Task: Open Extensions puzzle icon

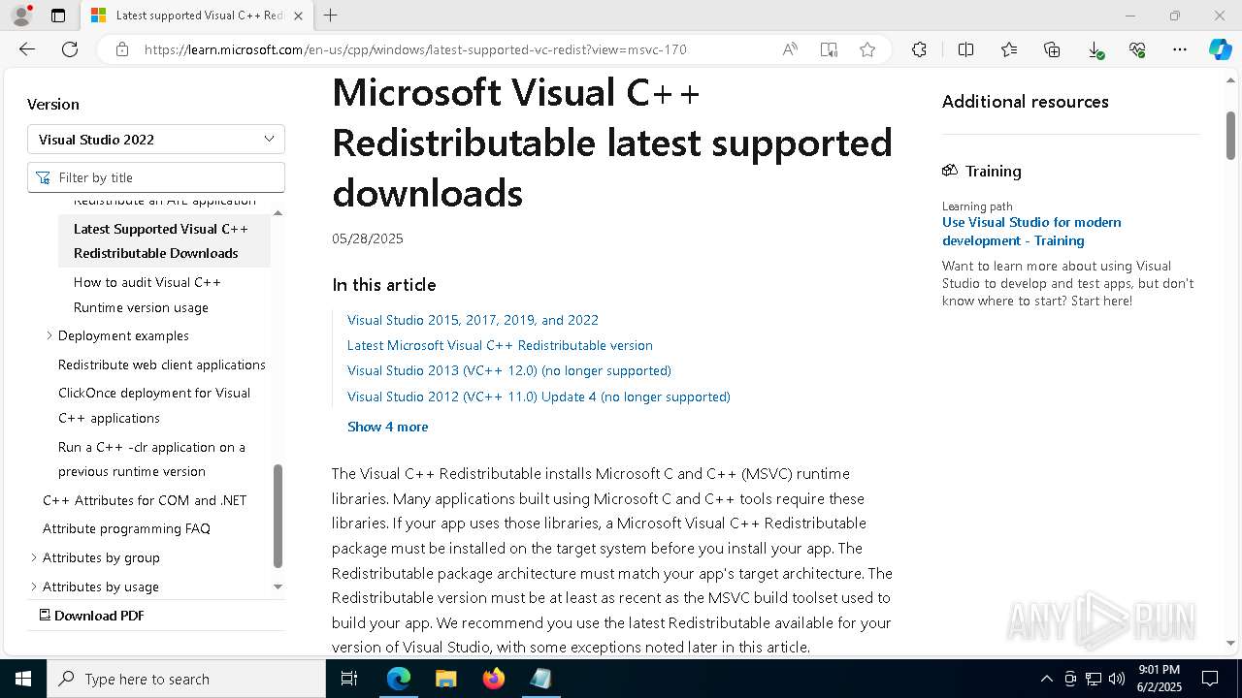Action: click(x=919, y=49)
